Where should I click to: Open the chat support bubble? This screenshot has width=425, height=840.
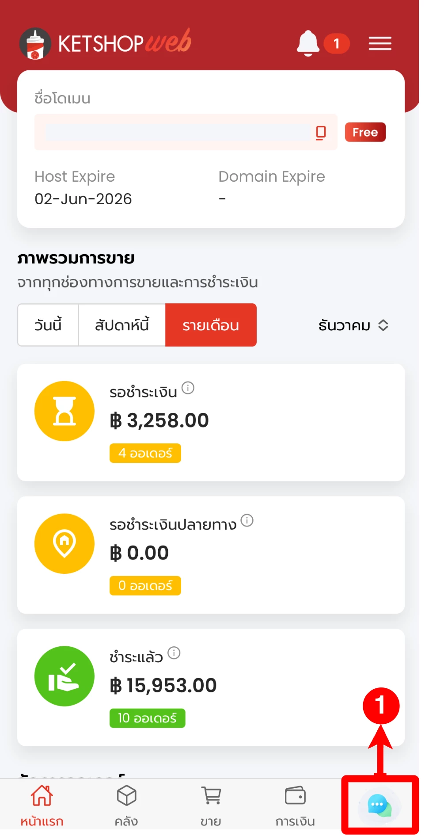[379, 806]
